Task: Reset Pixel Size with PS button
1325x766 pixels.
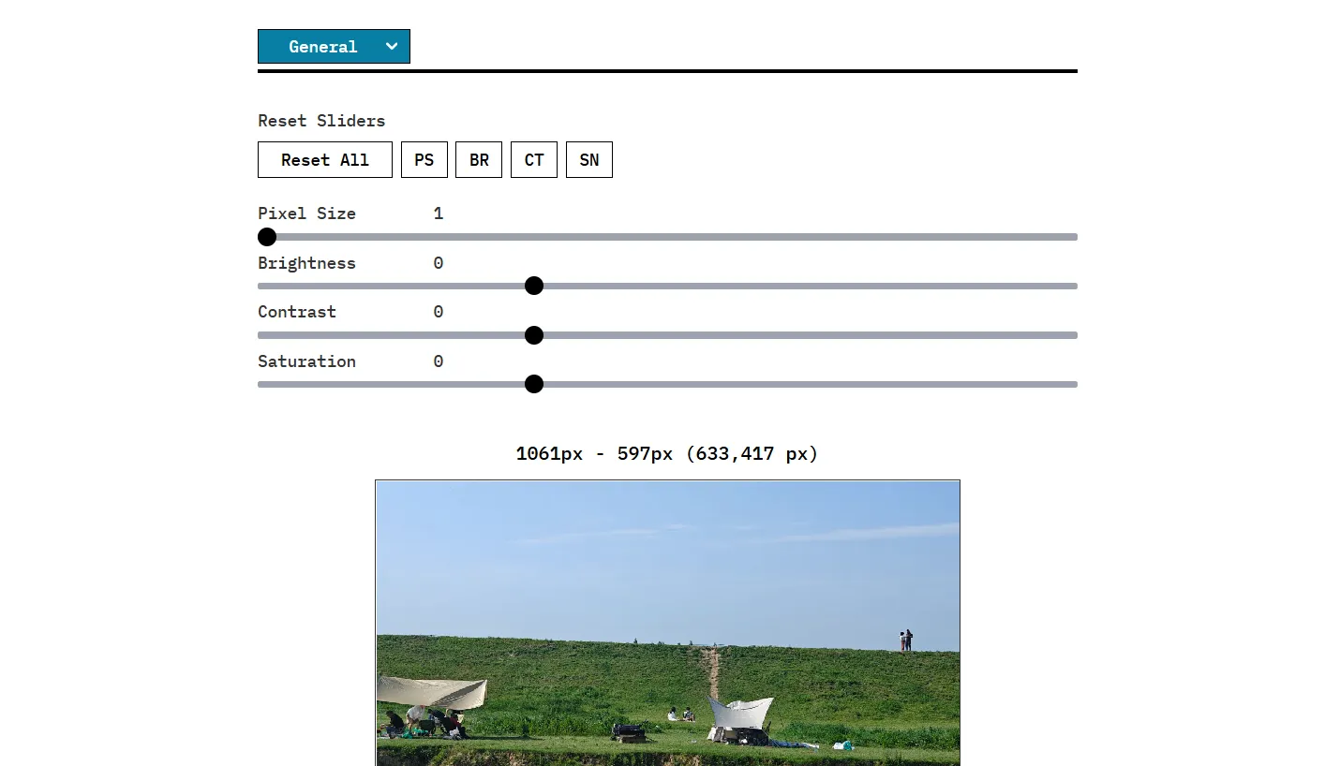Action: click(424, 160)
